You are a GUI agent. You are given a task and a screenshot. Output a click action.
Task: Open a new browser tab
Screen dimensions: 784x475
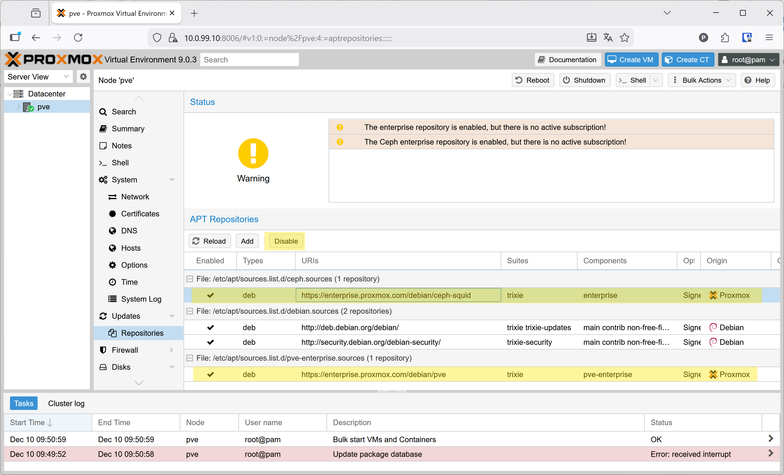tap(194, 13)
